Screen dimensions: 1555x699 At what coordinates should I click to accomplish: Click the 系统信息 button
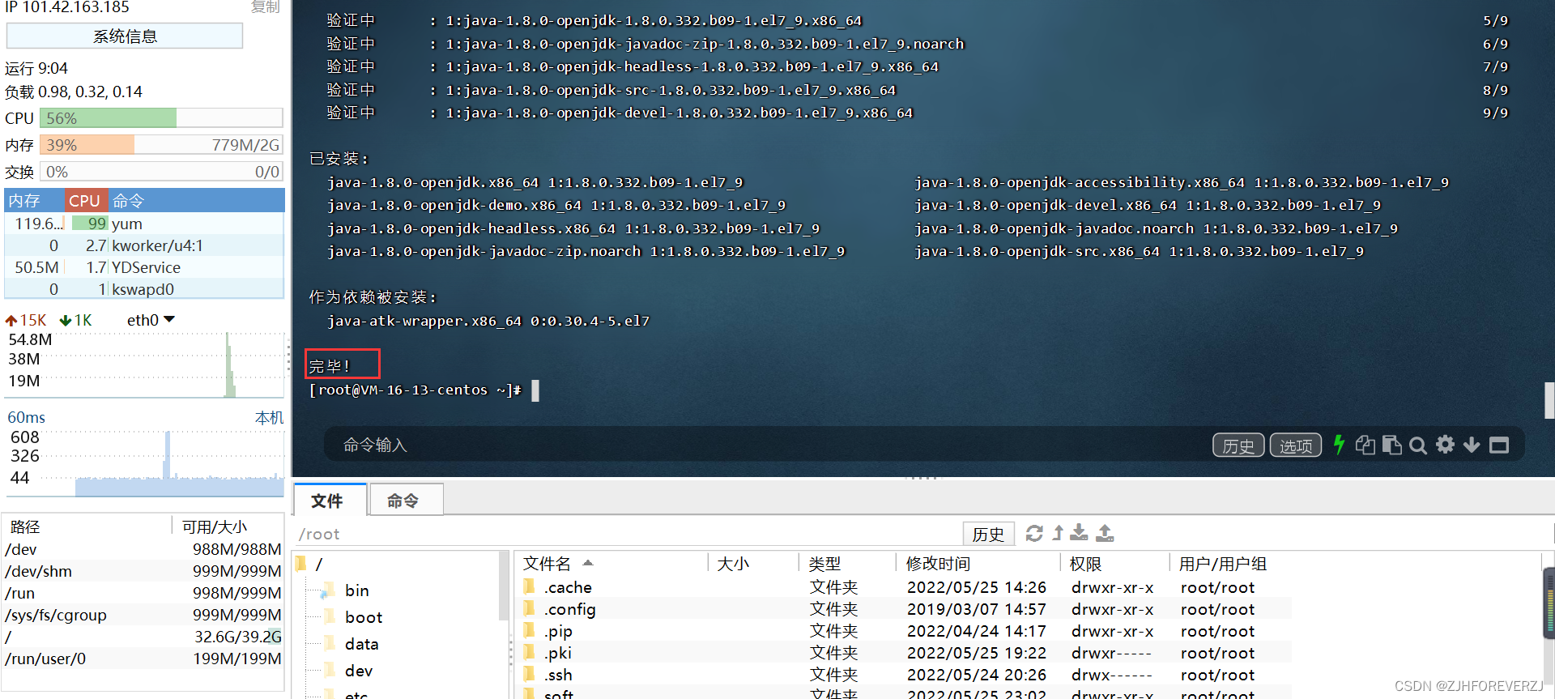coord(125,36)
